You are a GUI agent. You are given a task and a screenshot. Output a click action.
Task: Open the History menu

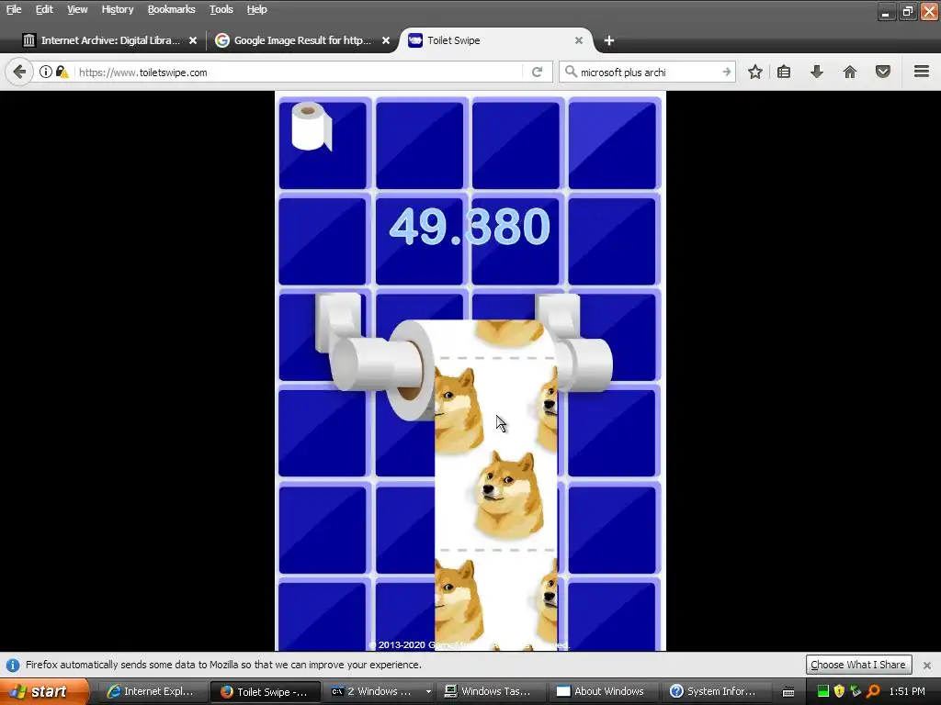coord(117,9)
